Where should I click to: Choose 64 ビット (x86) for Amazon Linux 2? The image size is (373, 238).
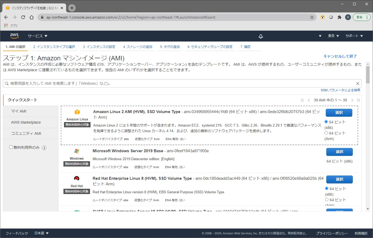click(x=326, y=122)
